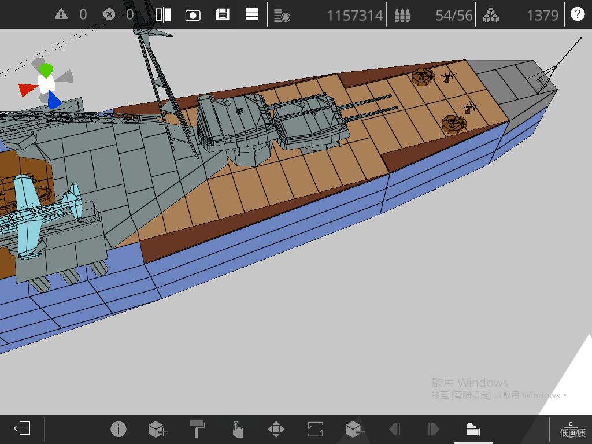Show part info with the circled i icon
The width and height of the screenshot is (592, 444).
(118, 430)
